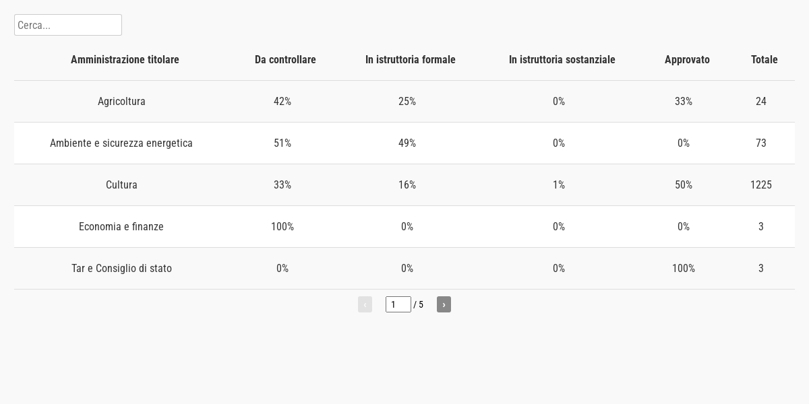This screenshot has height=404, width=809.
Task: Go to previous table page
Action: tap(365, 304)
